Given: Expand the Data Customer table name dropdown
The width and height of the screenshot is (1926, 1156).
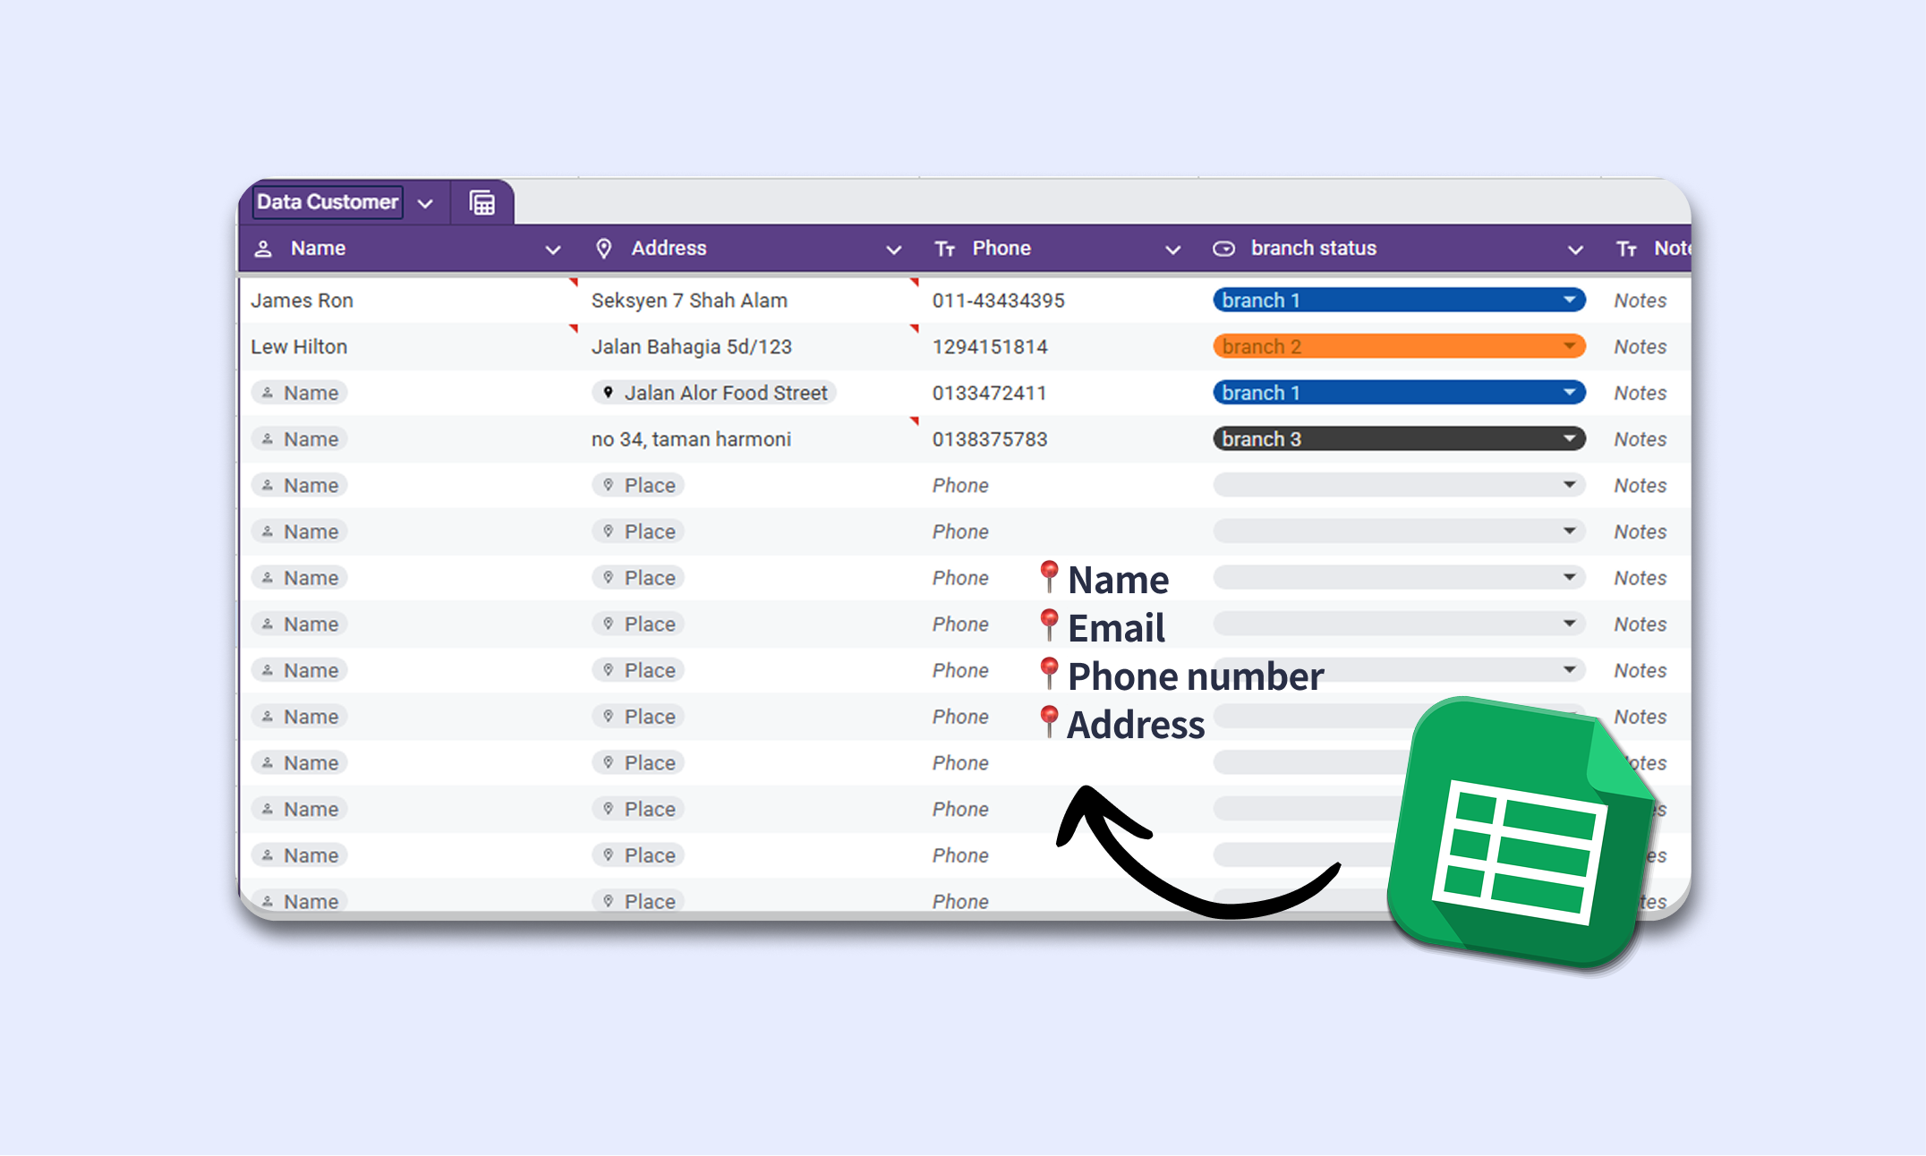Looking at the screenshot, I should pos(426,204).
